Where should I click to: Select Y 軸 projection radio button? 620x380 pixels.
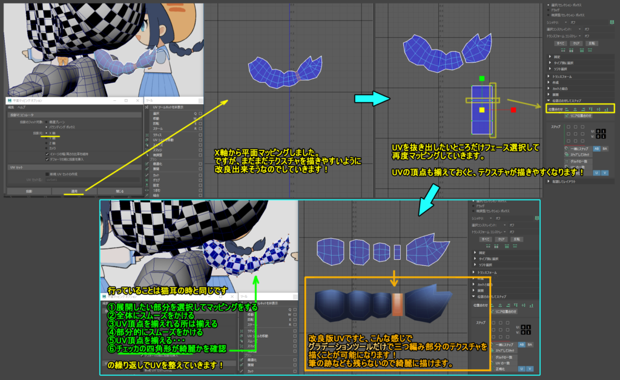(x=47, y=138)
